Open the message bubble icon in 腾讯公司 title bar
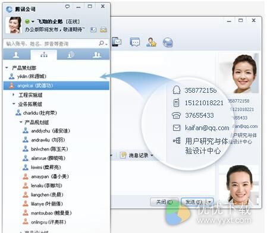This screenshot has height=233, width=267. point(68,7)
